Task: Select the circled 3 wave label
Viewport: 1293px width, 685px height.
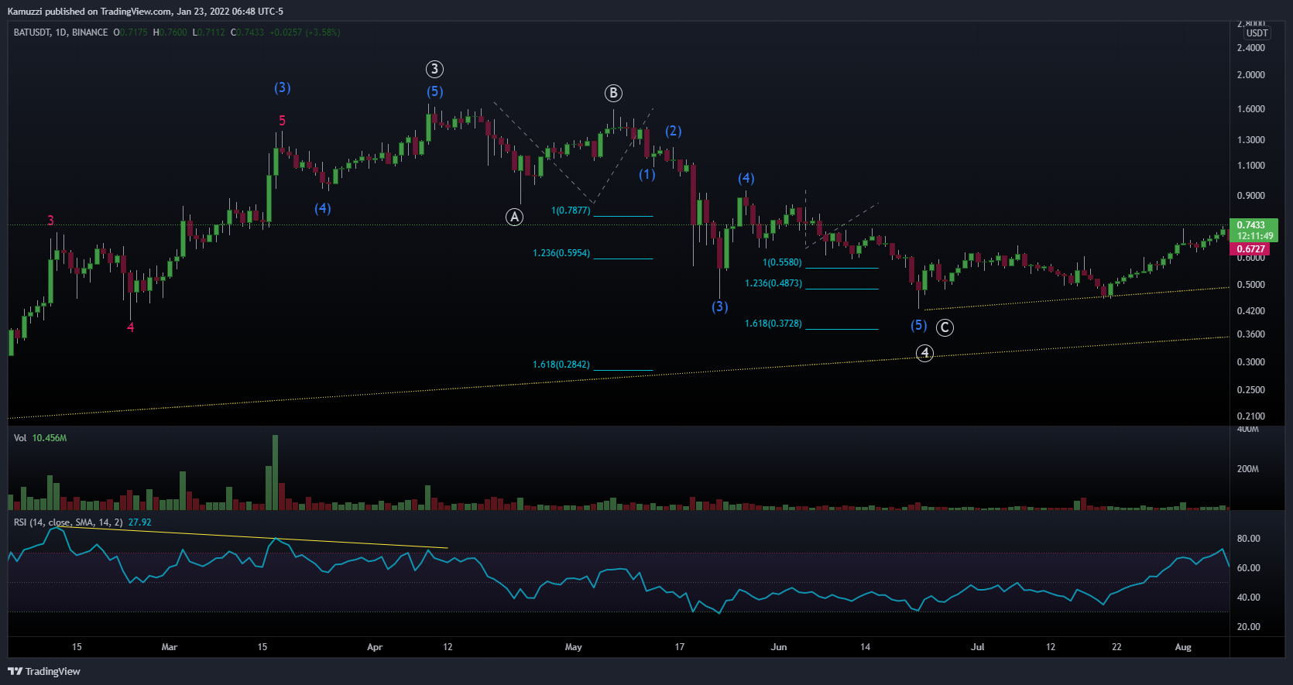Action: coord(434,69)
